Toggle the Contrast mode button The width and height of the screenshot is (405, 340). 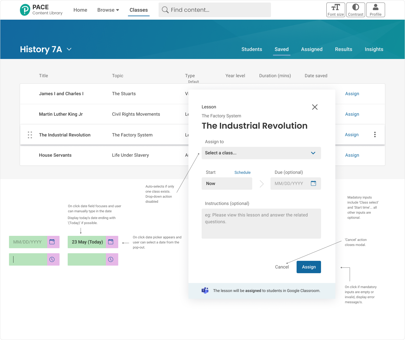(x=356, y=10)
